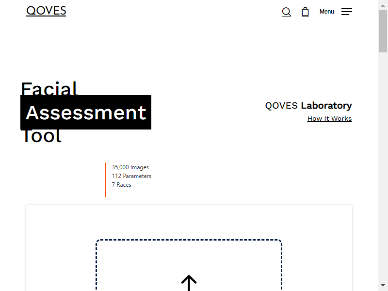
Task: Click the '7 Races' text
Action: [121, 185]
